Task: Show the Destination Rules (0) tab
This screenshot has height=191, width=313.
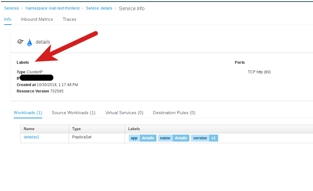Action: 174,113
